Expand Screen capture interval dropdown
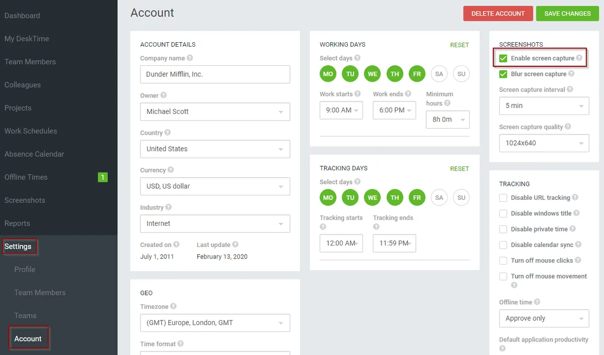This screenshot has height=355, width=604. tap(544, 105)
